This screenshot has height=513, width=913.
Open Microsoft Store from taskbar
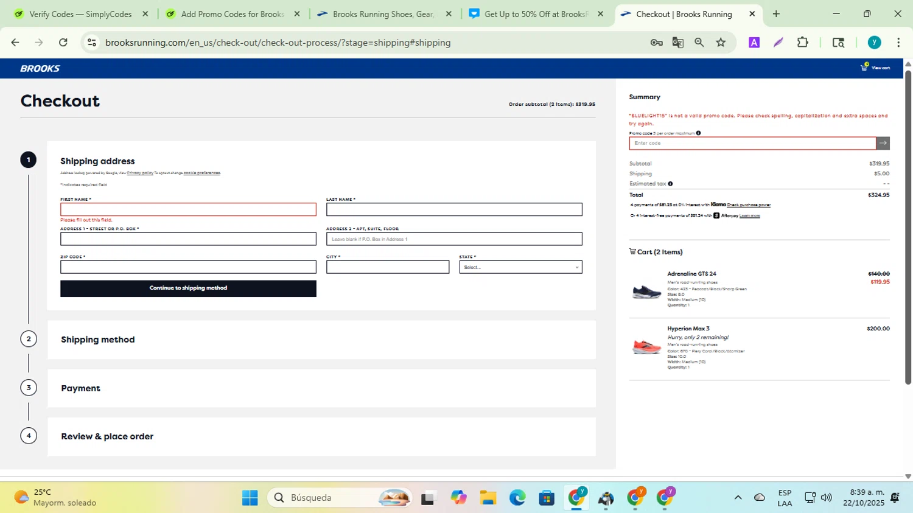tap(547, 498)
